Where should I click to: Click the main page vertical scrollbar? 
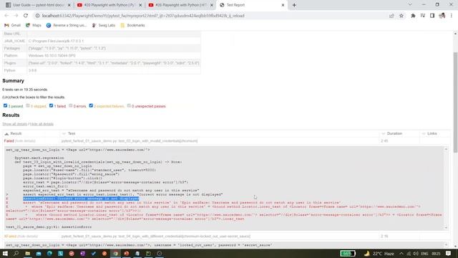(455, 102)
